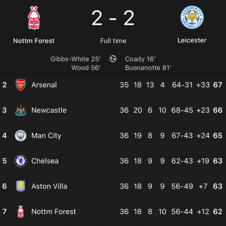Open Chelsea from the standings
This screenshot has height=226, width=226.
[x=45, y=161]
